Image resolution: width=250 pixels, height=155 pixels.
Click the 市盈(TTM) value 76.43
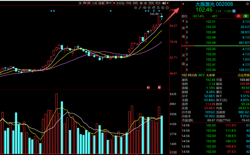[x=245, y=120]
